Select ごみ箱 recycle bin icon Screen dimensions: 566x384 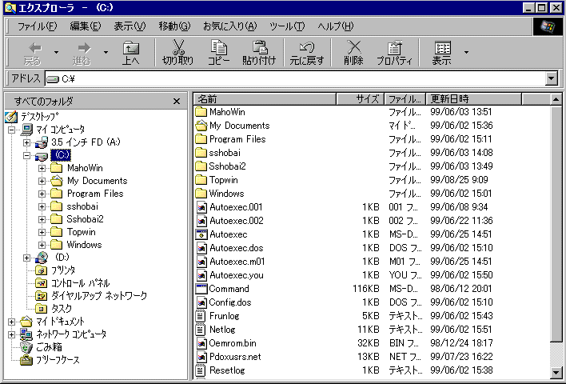[x=26, y=347]
